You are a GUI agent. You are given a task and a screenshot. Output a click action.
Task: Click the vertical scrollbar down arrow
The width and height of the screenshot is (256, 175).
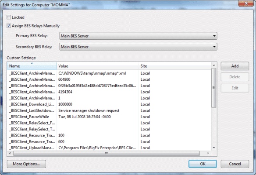[x=214, y=148]
